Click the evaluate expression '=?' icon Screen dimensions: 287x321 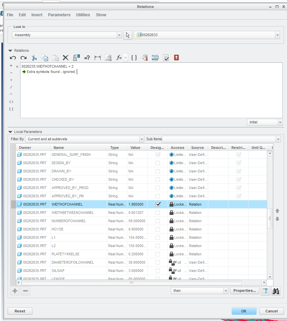87,58
